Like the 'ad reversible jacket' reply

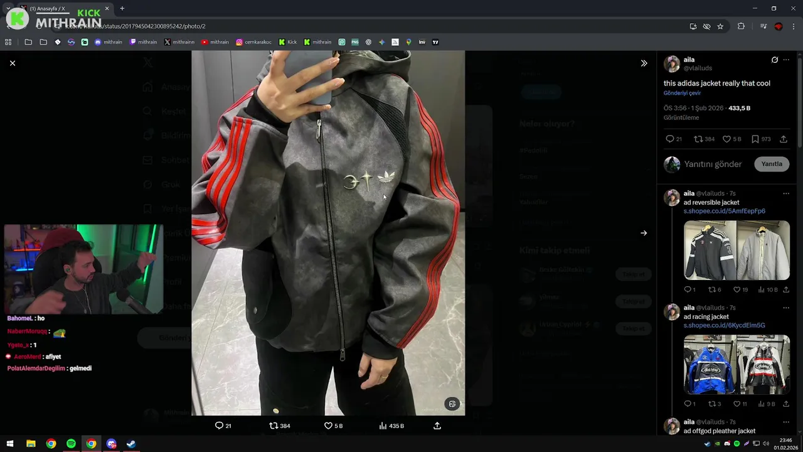click(737, 289)
